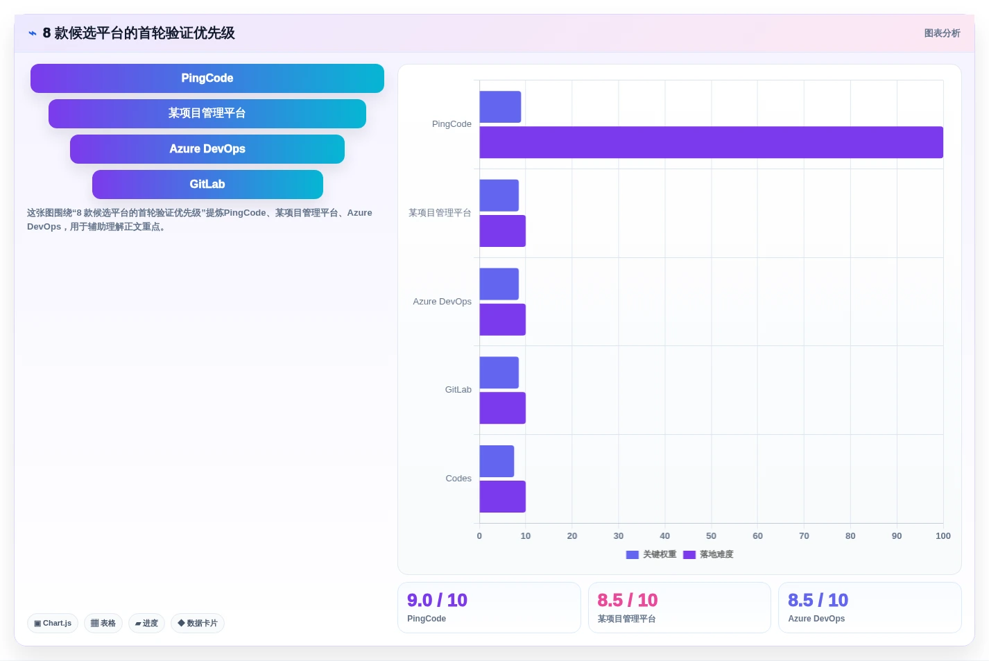
Task: Click the 表格 tag chip
Action: 103,623
